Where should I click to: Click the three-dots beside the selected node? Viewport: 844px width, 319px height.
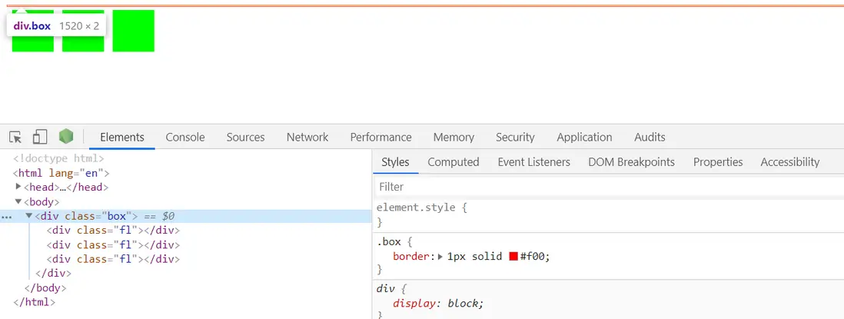(x=7, y=217)
